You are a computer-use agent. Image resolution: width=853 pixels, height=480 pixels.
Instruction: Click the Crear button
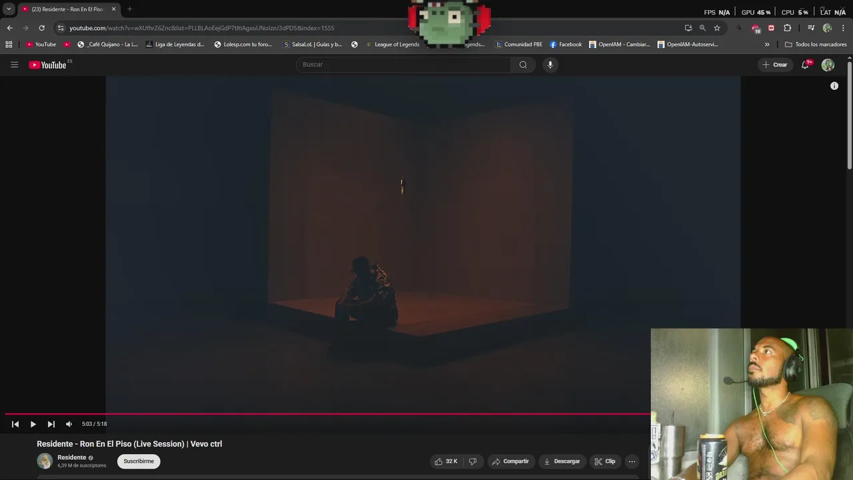point(774,65)
